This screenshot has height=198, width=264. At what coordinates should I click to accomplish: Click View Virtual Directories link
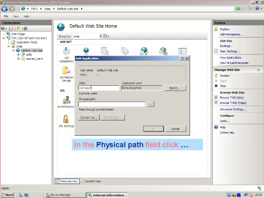(x=234, y=63)
